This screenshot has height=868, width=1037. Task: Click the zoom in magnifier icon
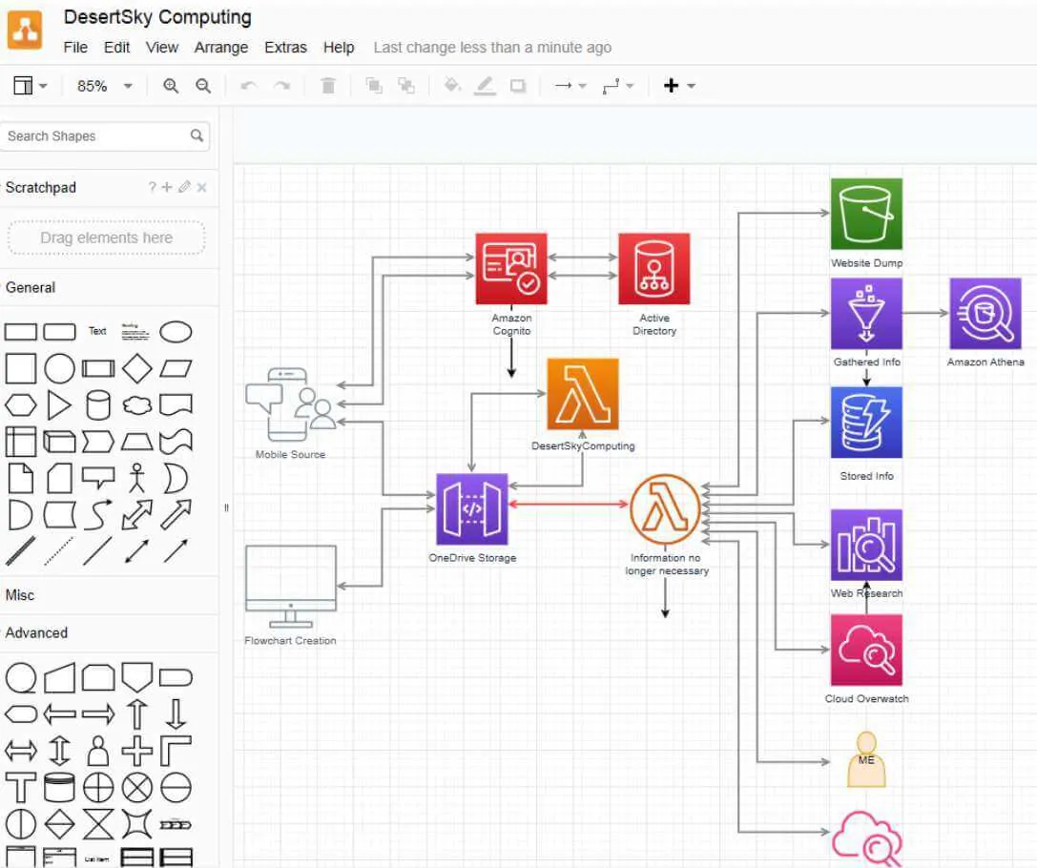click(x=171, y=86)
